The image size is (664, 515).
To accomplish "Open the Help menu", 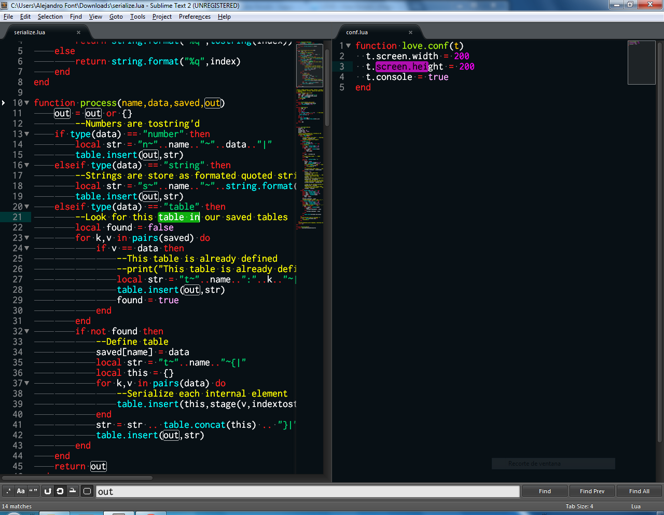I will (x=225, y=17).
